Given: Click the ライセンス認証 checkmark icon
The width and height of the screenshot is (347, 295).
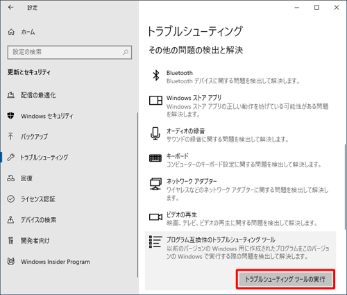Looking at the screenshot, I should 10,199.
